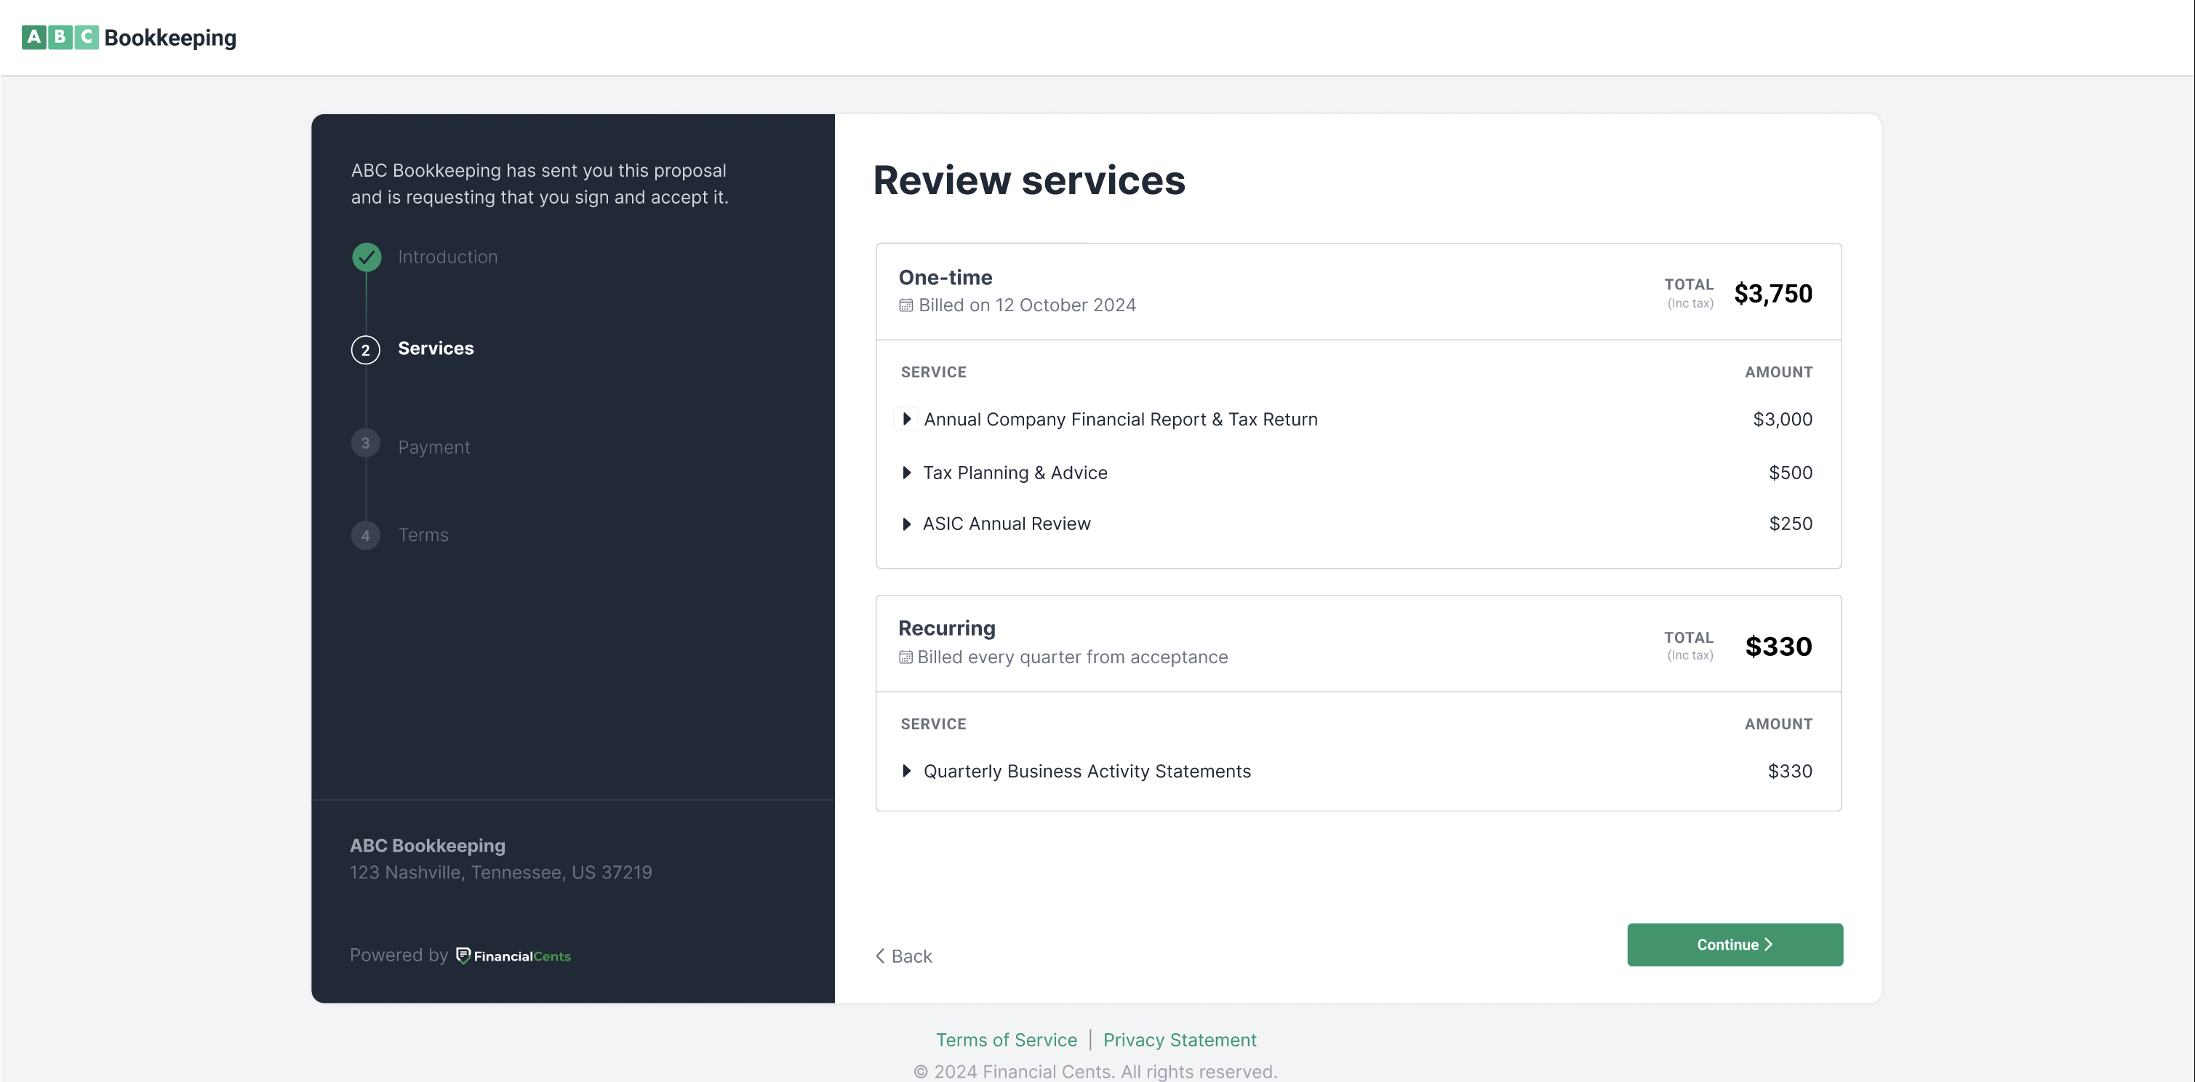
Task: Click AMOUNT column header in One-time table
Action: (1778, 372)
